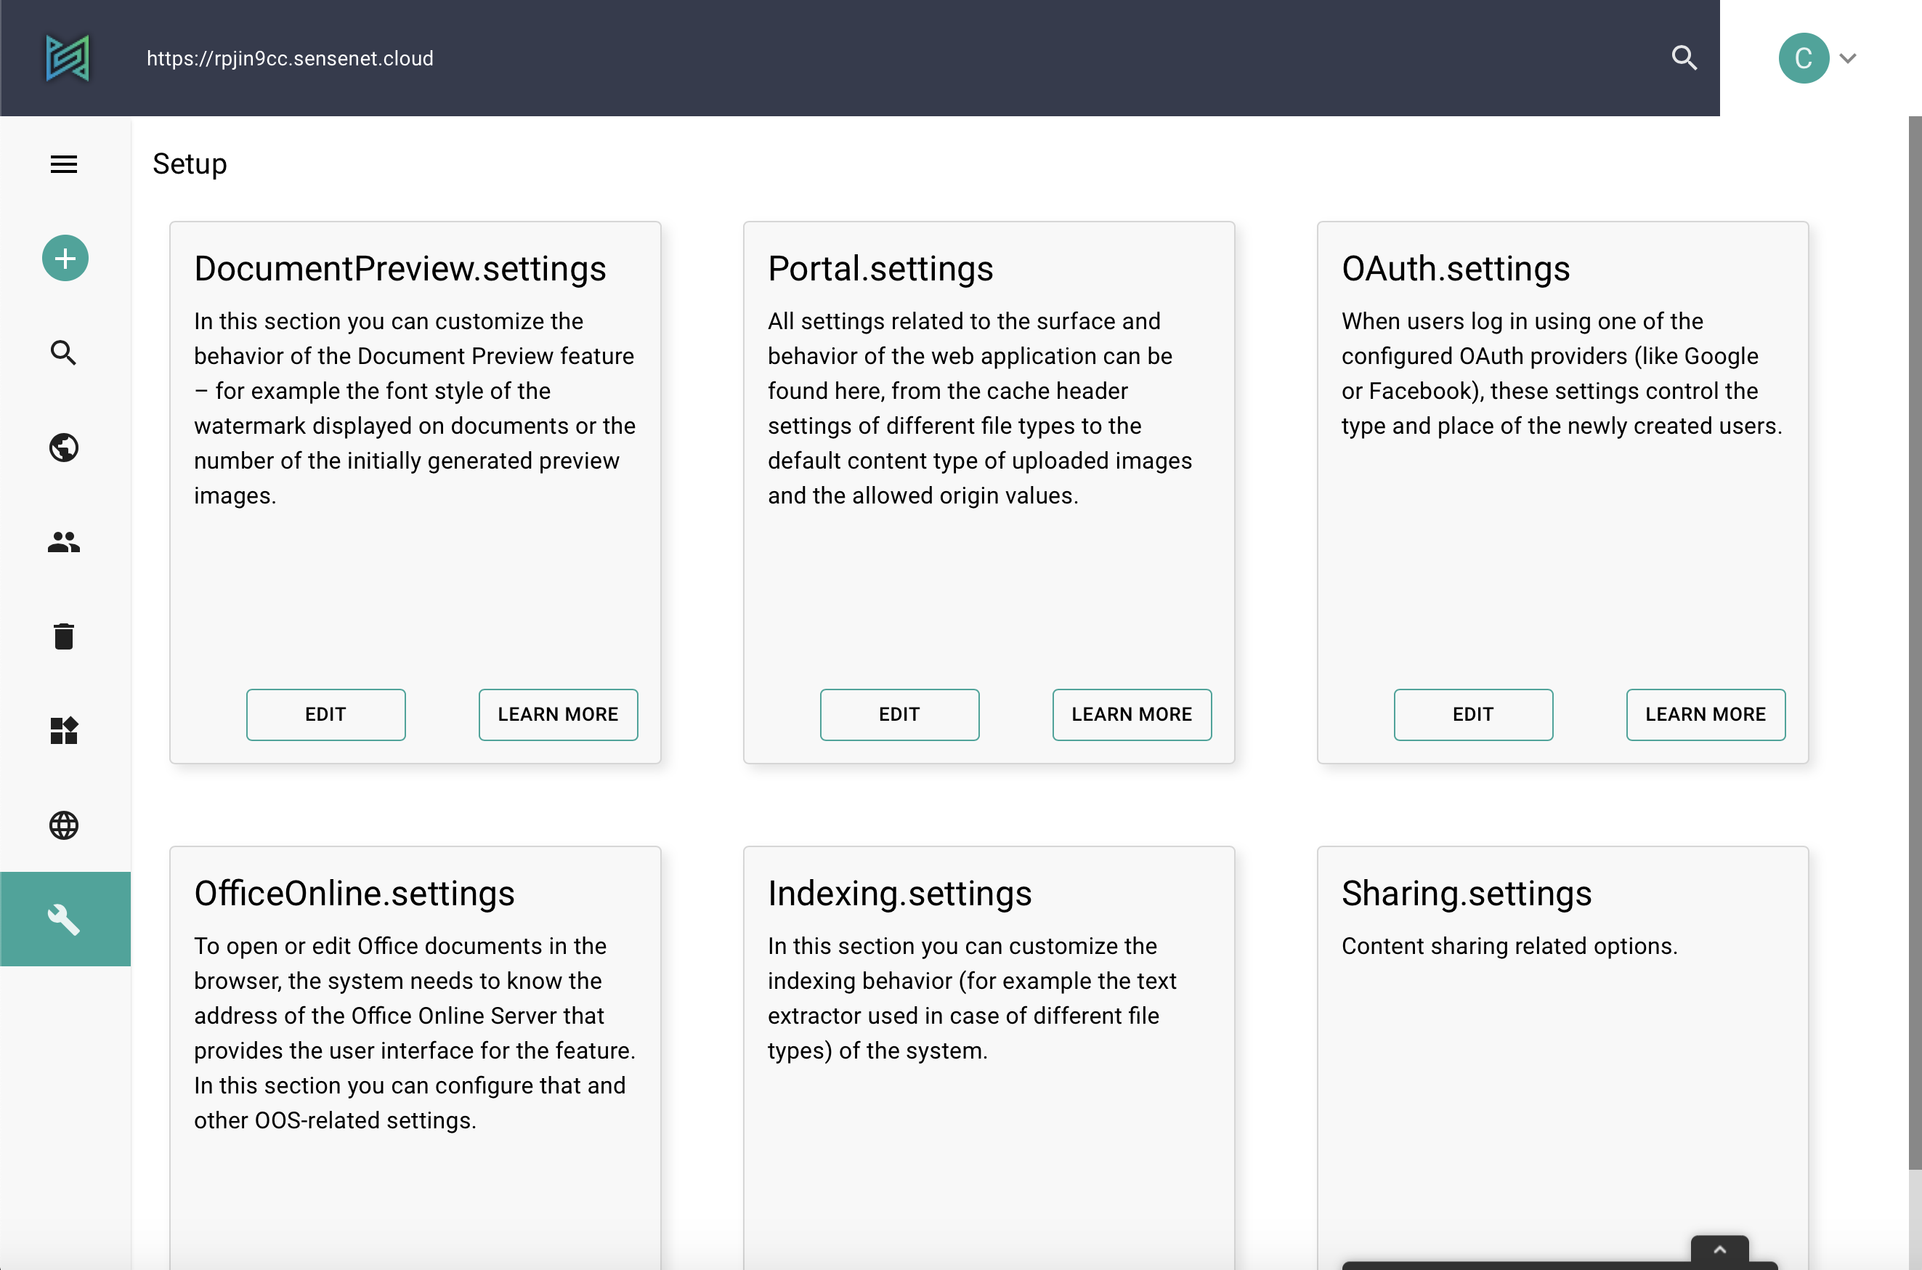
Task: Click the OfficeOnline.settings card title
Action: (x=354, y=894)
